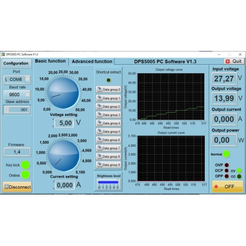Click the Disconnect button
Image resolution: width=246 pixels, height=246 pixels.
pyautogui.click(x=17, y=187)
